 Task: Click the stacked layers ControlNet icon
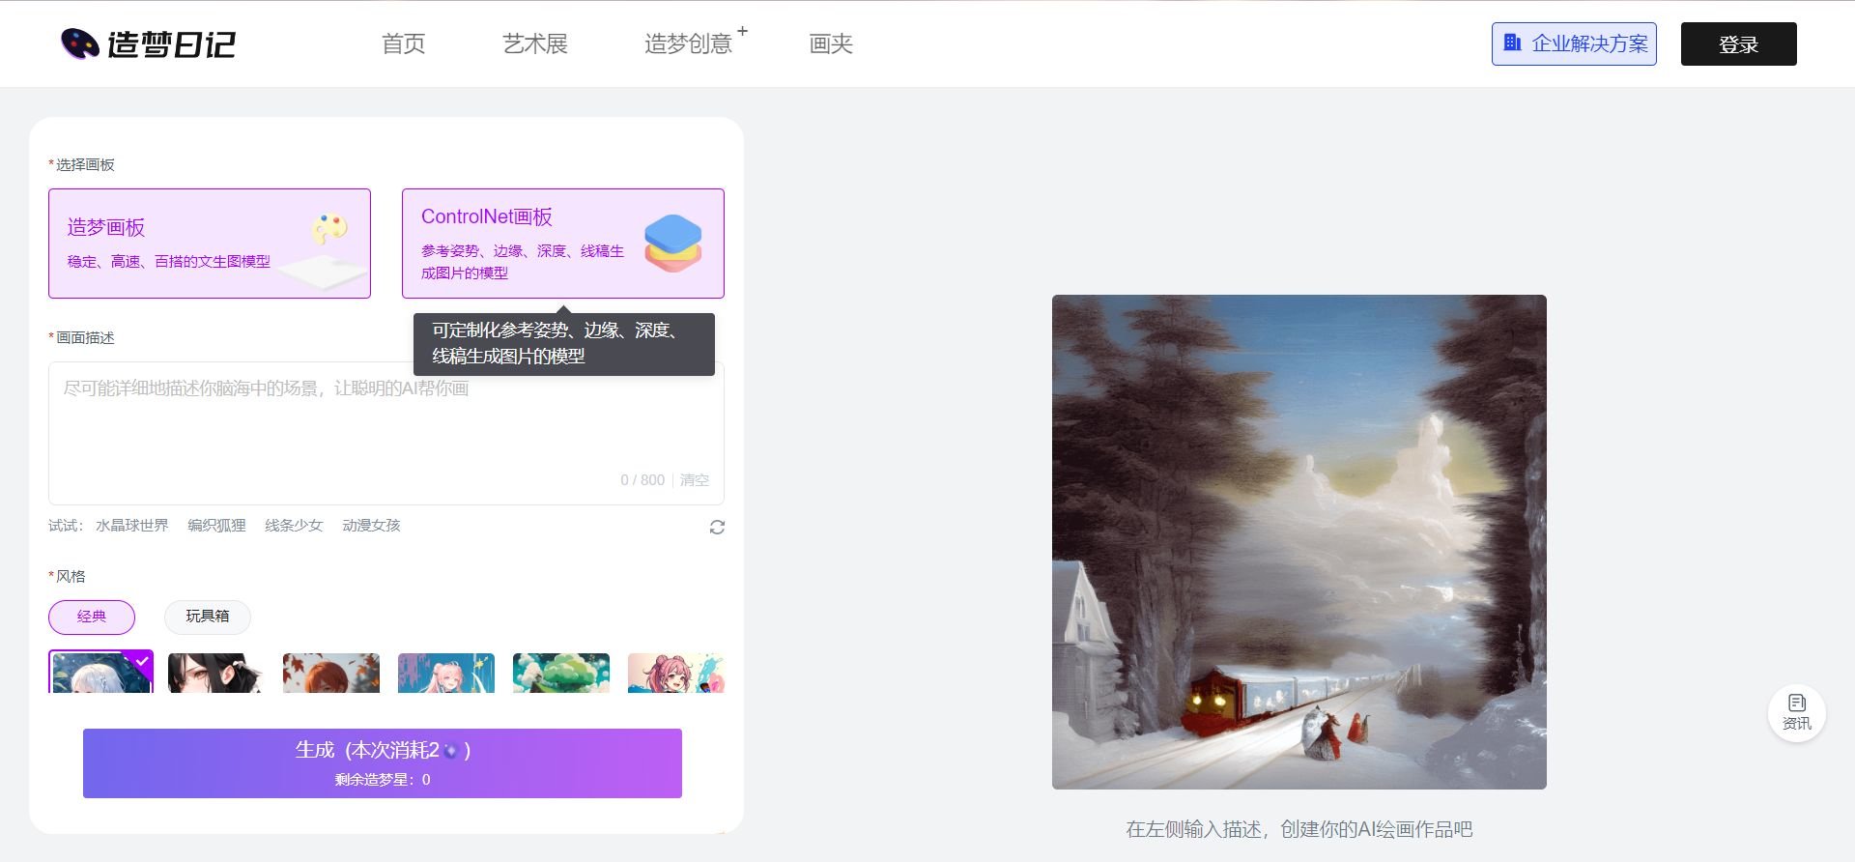pyautogui.click(x=672, y=243)
